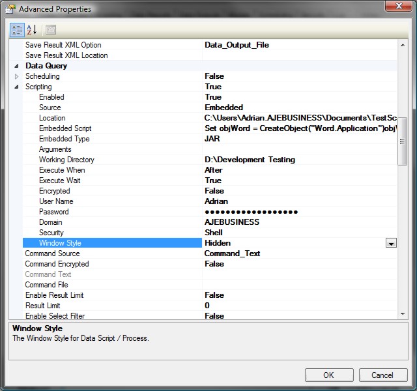The height and width of the screenshot is (391, 417).
Task: Open the Window Style dropdown arrow
Action: [x=391, y=243]
